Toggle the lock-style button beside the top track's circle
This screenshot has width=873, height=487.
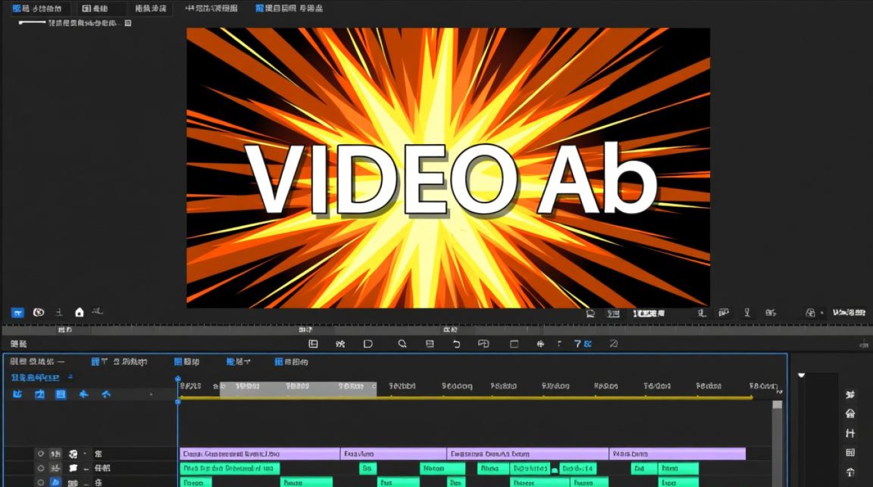[x=56, y=454]
